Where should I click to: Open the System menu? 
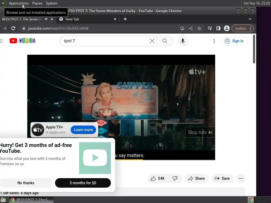52,3
